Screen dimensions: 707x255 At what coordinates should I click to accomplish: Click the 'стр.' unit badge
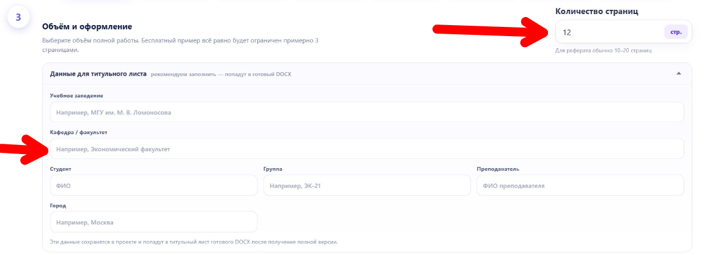[x=675, y=32]
